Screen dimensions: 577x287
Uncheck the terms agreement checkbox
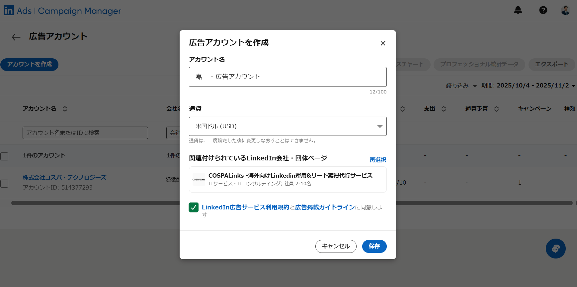tap(194, 207)
